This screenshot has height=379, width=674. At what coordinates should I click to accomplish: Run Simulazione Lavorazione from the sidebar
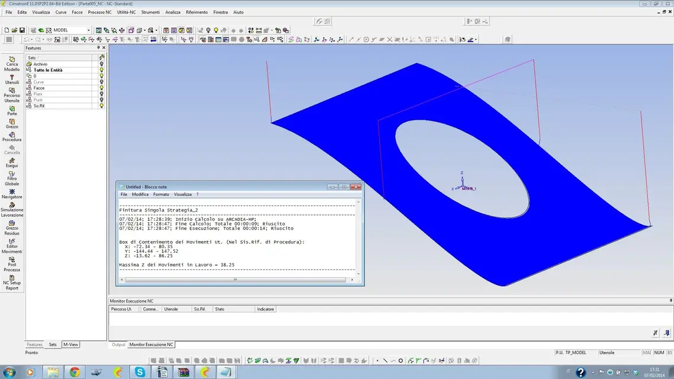[12, 205]
